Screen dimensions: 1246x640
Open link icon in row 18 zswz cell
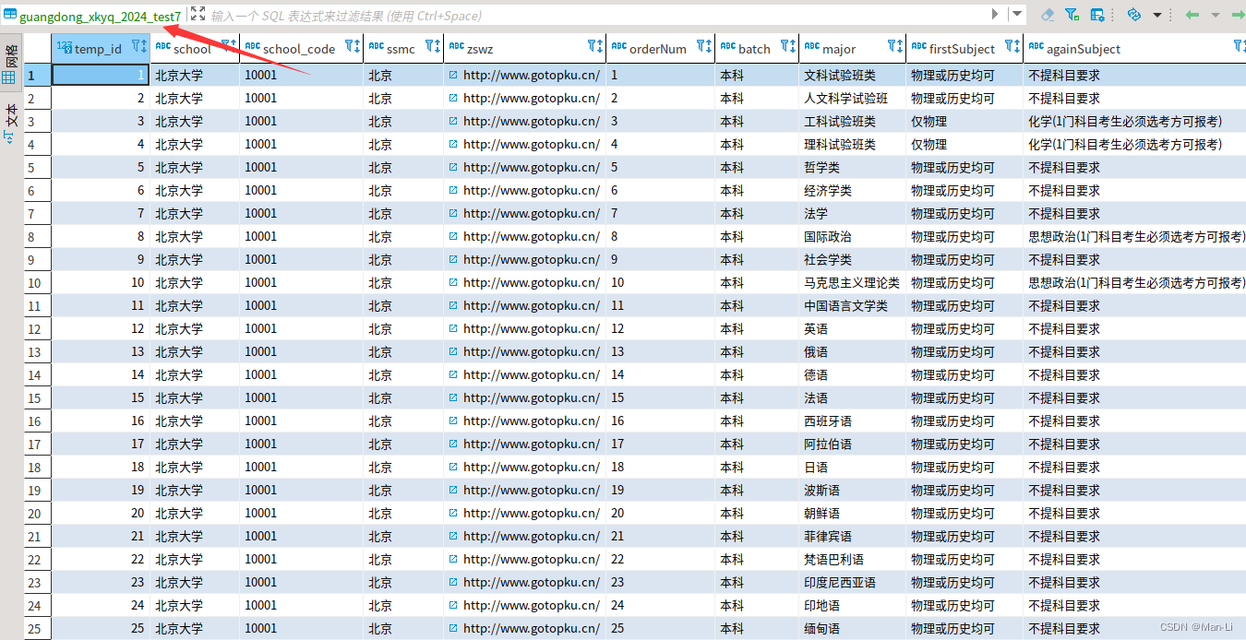tap(453, 467)
